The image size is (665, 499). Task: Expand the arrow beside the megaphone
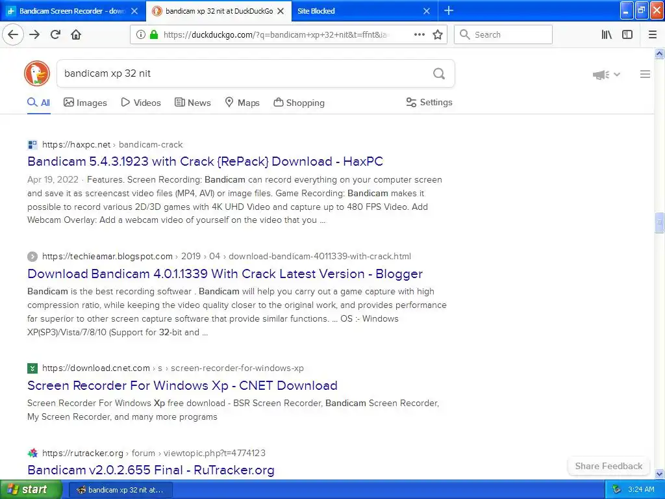point(617,74)
